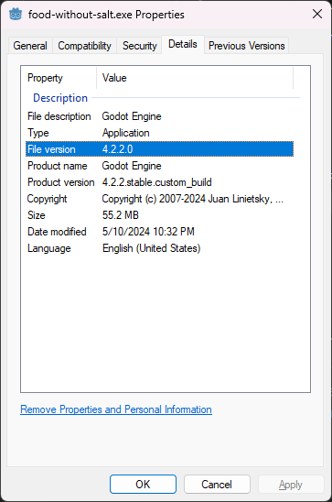Viewport: 332px width, 502px height.
Task: Click the Juan Linietsky copyright value
Action: click(193, 199)
